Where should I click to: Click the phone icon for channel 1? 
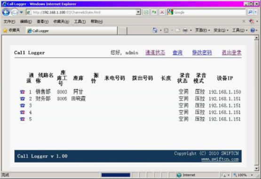(23, 92)
